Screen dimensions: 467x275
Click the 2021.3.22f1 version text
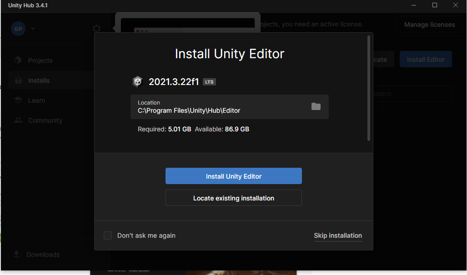coord(174,82)
